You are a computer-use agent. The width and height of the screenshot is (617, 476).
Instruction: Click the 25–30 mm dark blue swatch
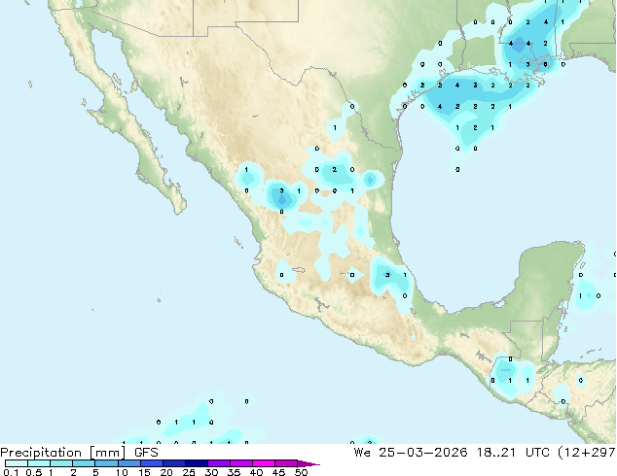(x=197, y=463)
